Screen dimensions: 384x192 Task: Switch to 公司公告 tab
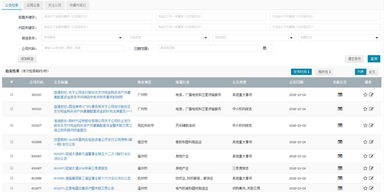[33, 5]
